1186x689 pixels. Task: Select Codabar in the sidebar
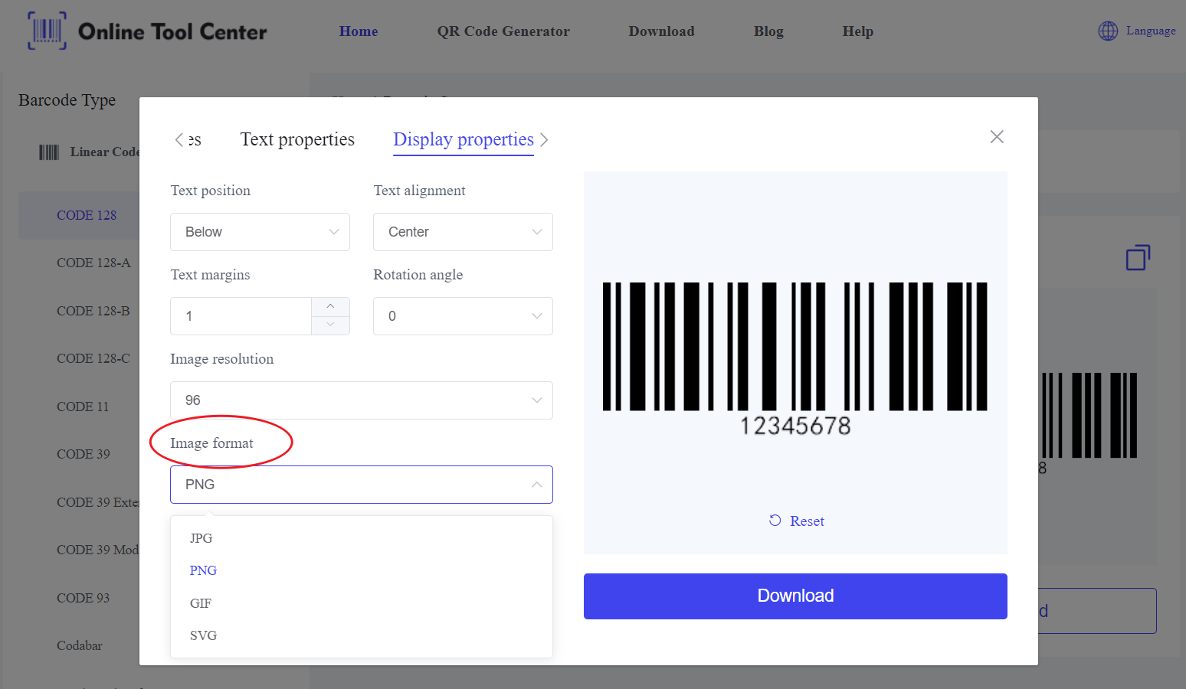tap(80, 645)
